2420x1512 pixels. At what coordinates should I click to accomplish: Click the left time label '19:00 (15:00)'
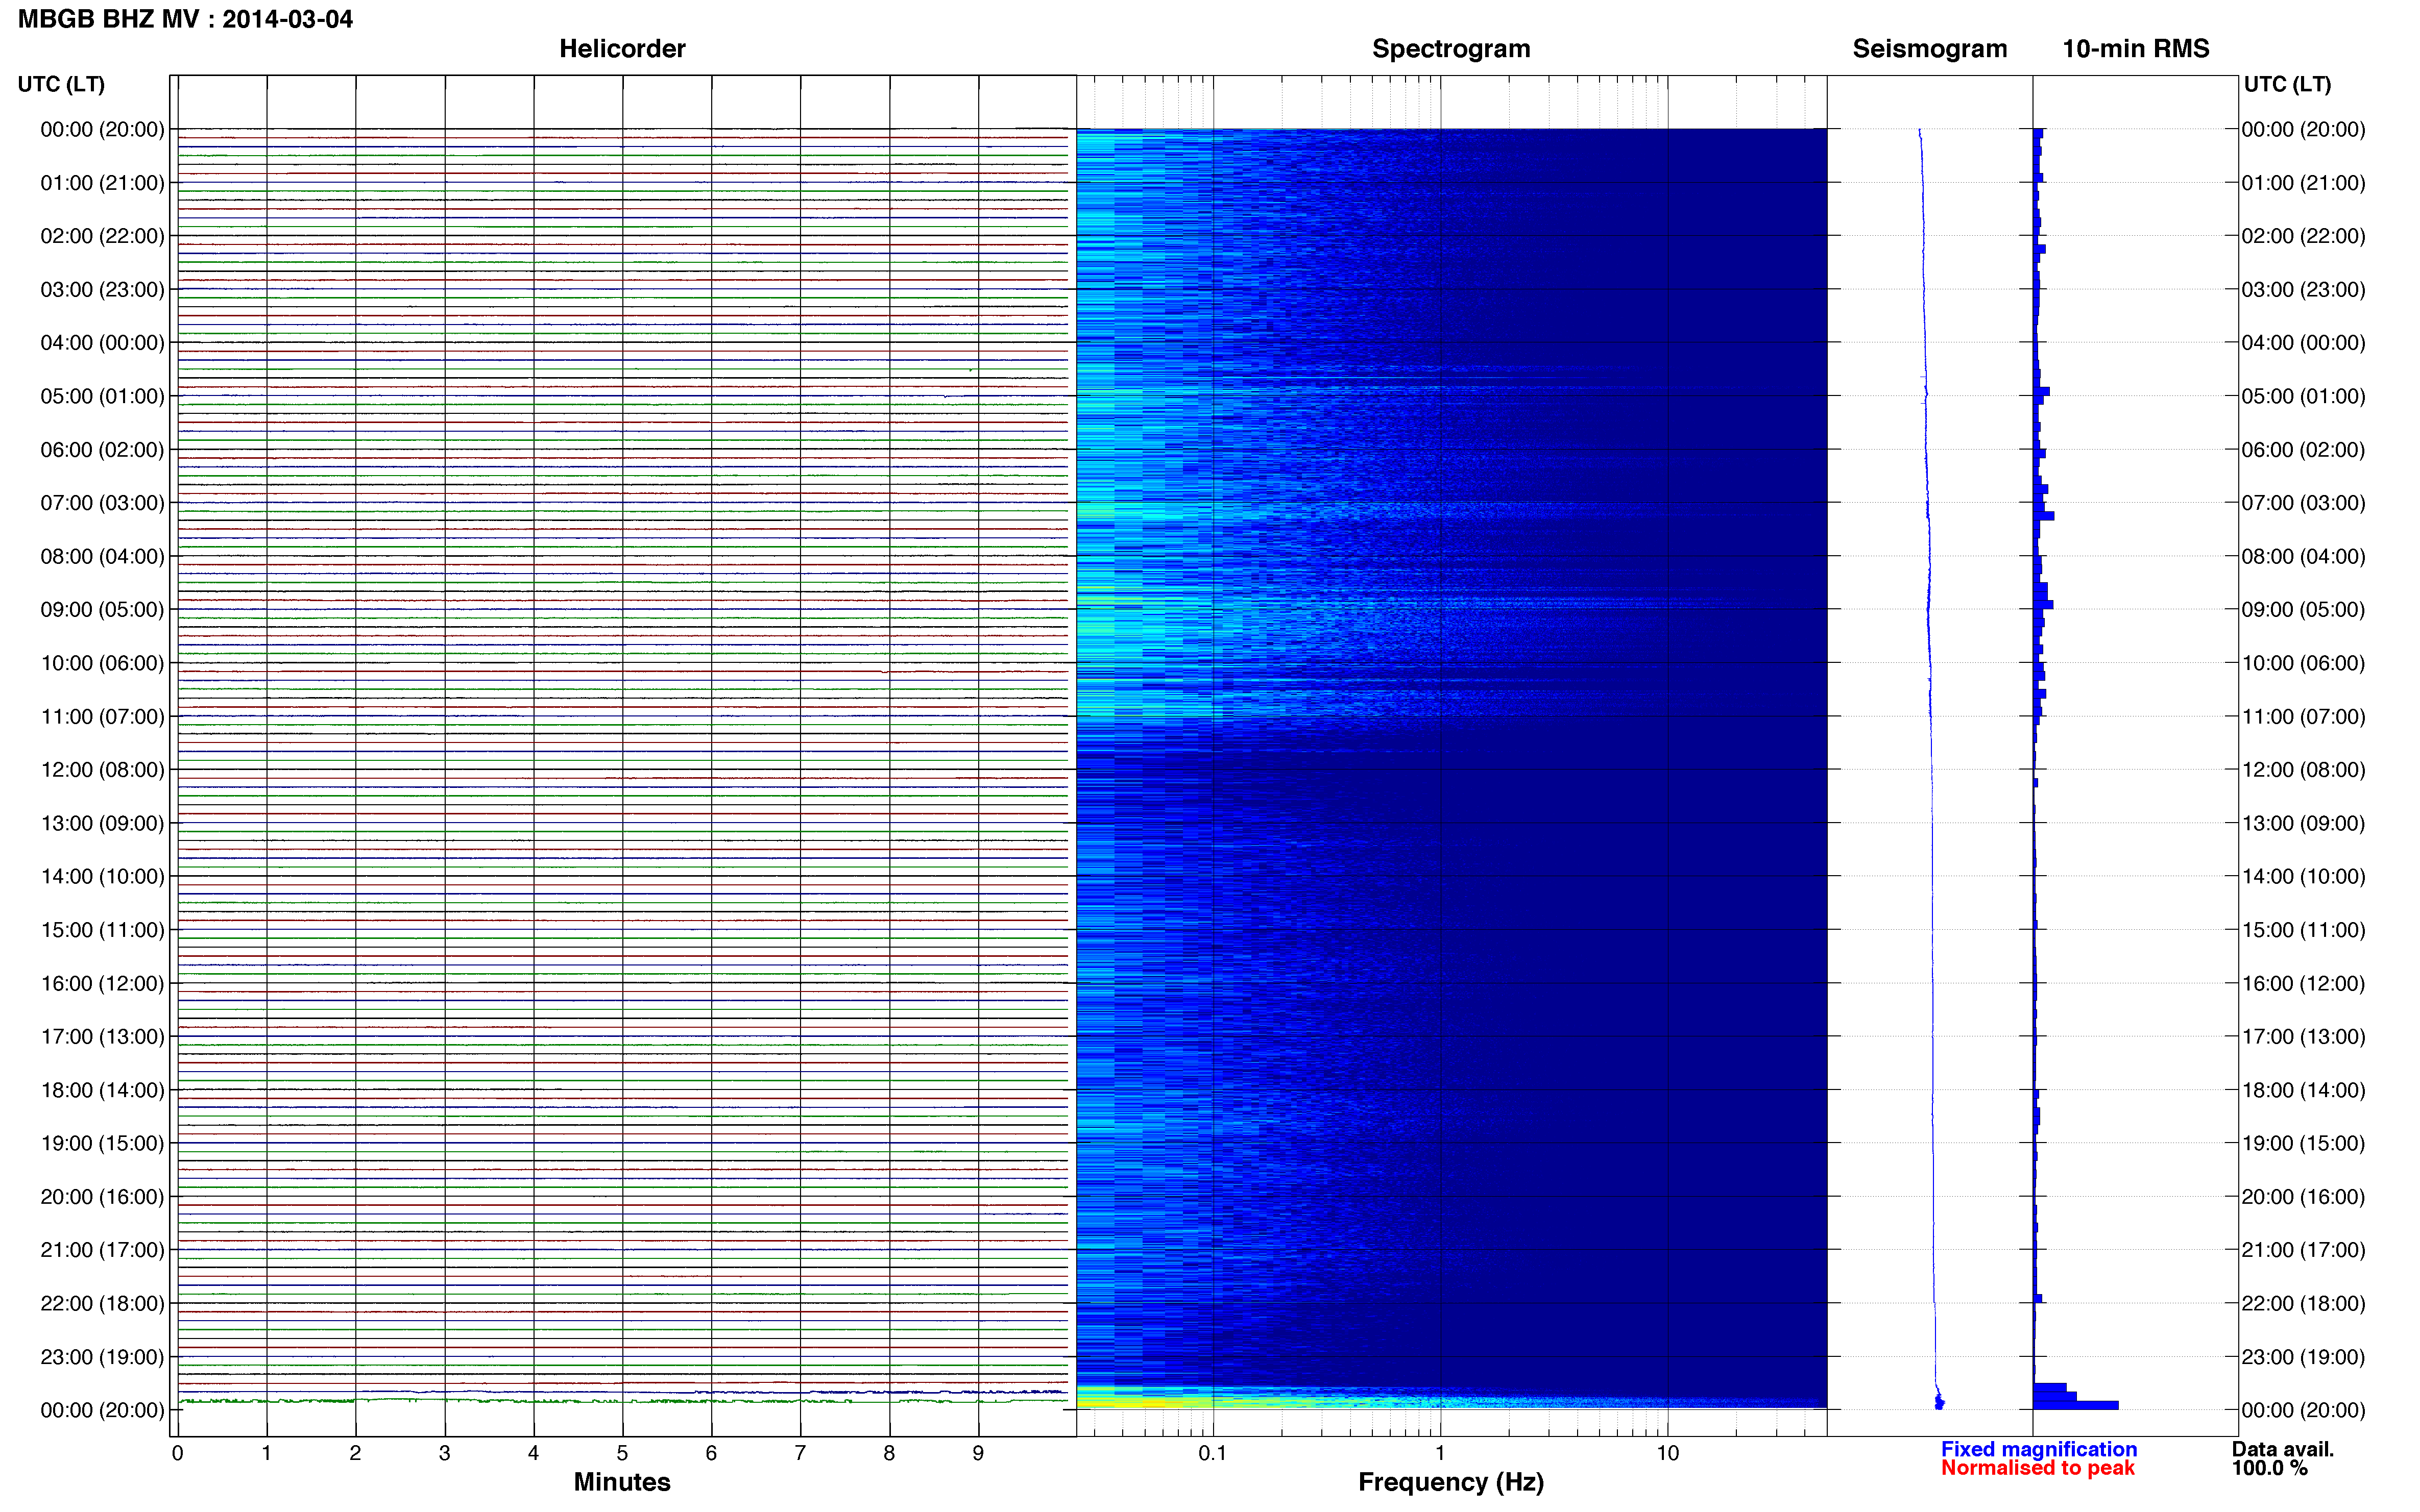click(x=102, y=1143)
